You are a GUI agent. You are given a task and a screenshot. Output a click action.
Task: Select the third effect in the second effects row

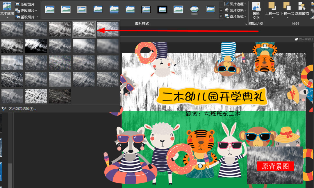(x=60, y=46)
